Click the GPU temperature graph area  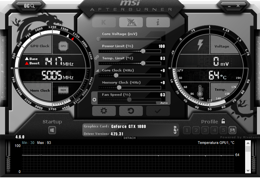point(128,159)
